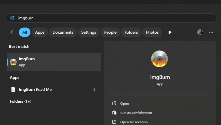221x125 pixels.
Task: Click the back arrow icon
Action: tap(12, 32)
